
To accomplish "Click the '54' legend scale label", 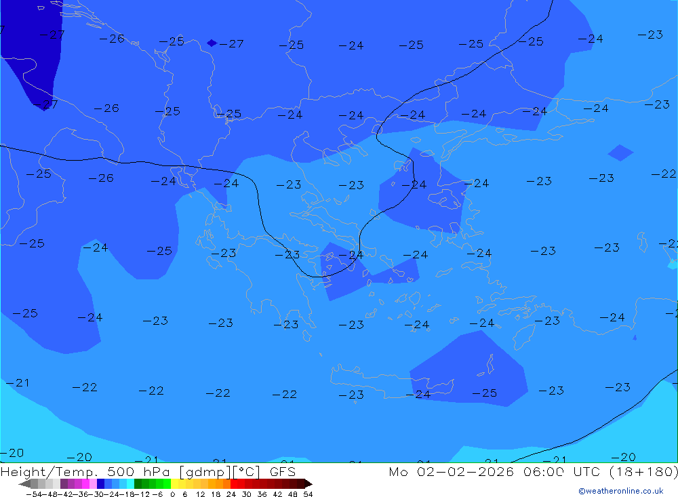I will 308,494.
